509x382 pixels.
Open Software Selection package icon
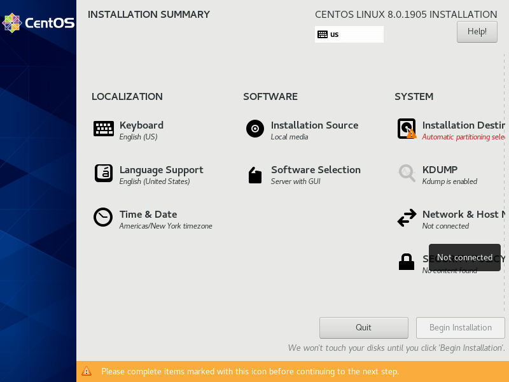[x=254, y=174]
